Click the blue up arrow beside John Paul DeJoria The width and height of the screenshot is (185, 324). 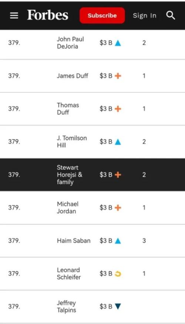(x=118, y=43)
